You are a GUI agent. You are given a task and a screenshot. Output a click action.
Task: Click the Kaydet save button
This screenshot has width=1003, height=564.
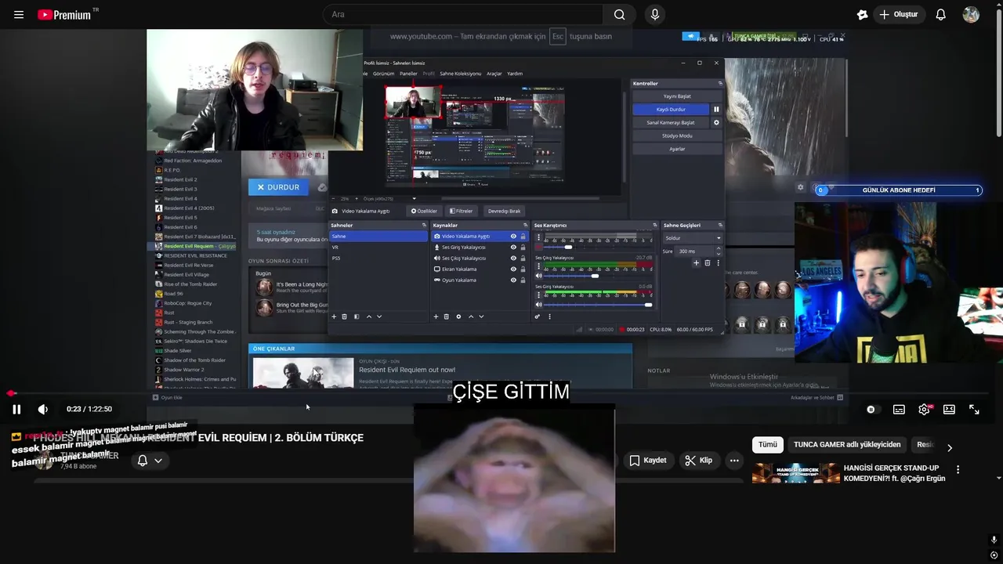(647, 461)
